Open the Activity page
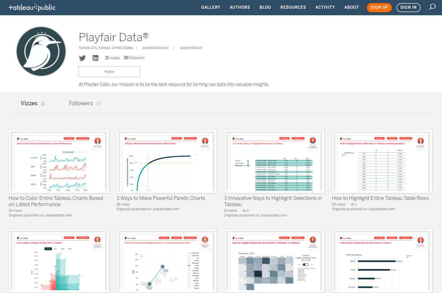The image size is (442, 293). 325,7
